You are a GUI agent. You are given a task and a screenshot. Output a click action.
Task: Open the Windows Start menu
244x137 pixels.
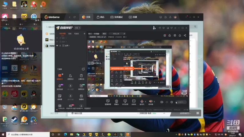pyautogui.click(x=3, y=134)
